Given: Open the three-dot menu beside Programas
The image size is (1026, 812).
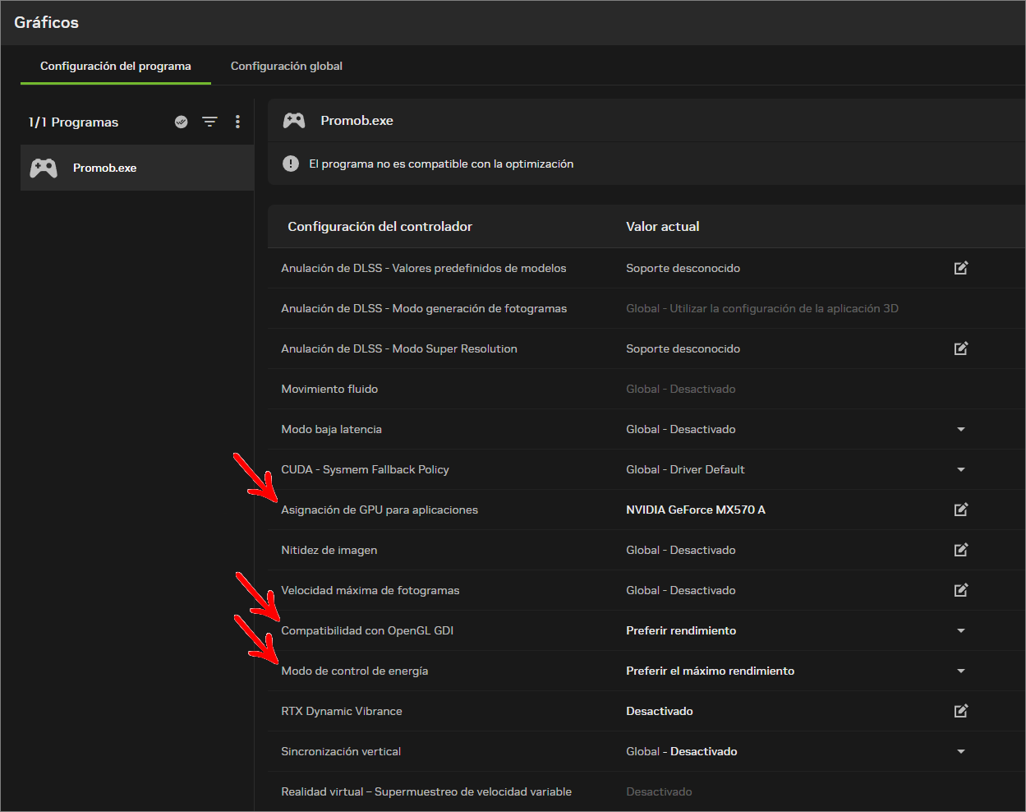Looking at the screenshot, I should click(x=237, y=122).
